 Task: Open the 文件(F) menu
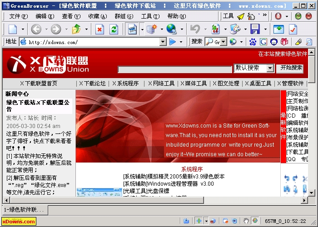click(x=19, y=16)
